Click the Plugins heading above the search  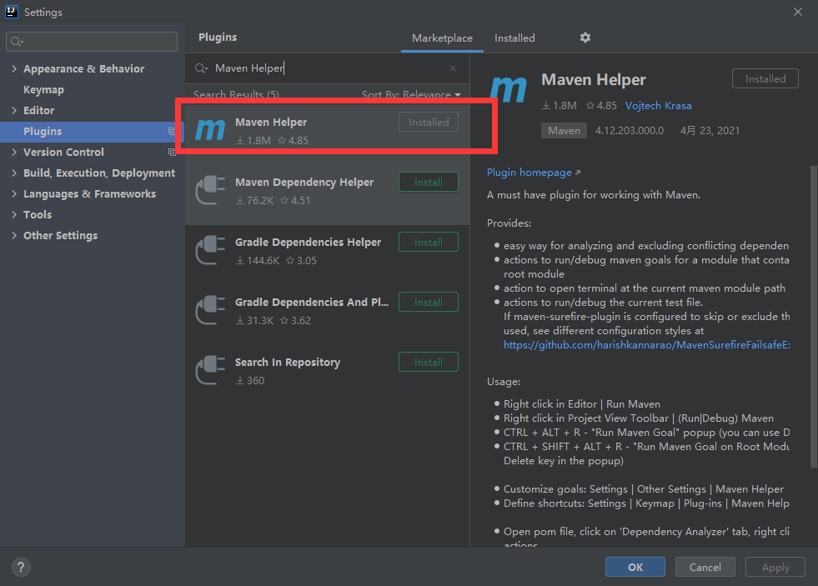(x=218, y=37)
